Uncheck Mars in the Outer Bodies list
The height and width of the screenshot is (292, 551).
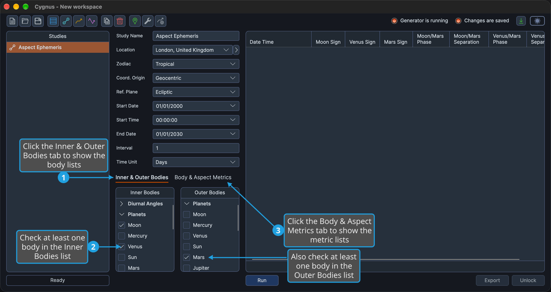click(x=187, y=257)
